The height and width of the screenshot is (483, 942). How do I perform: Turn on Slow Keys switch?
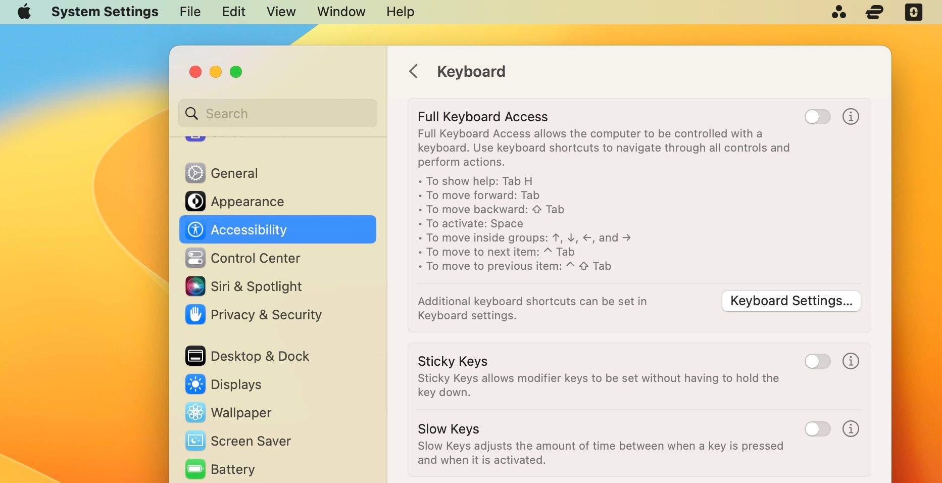click(818, 429)
